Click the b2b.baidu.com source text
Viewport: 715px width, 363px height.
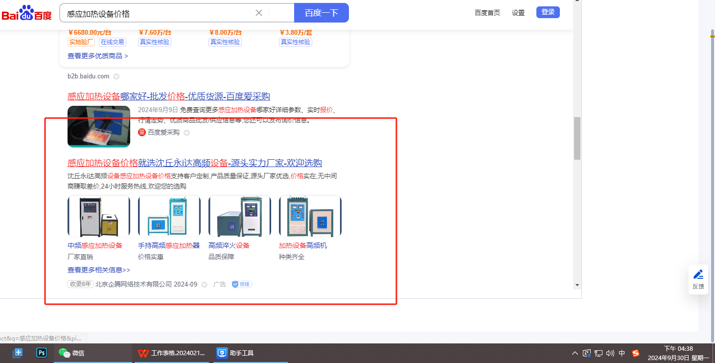89,76
